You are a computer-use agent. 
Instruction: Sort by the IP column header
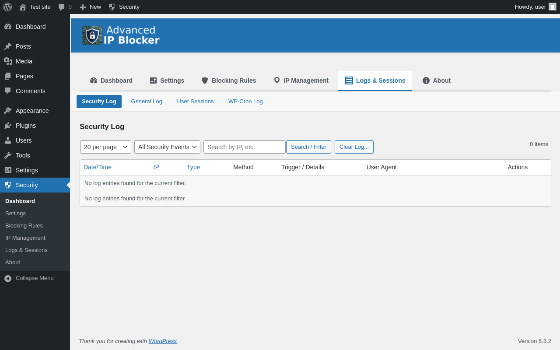[x=156, y=167]
